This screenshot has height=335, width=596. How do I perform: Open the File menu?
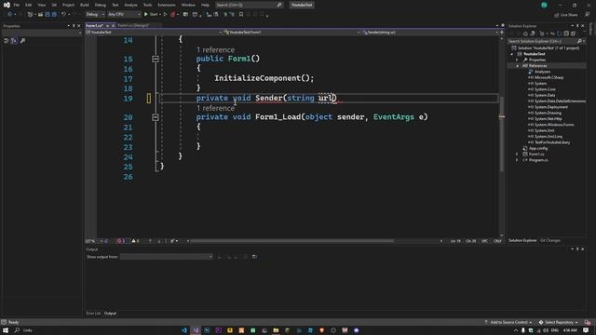click(17, 5)
